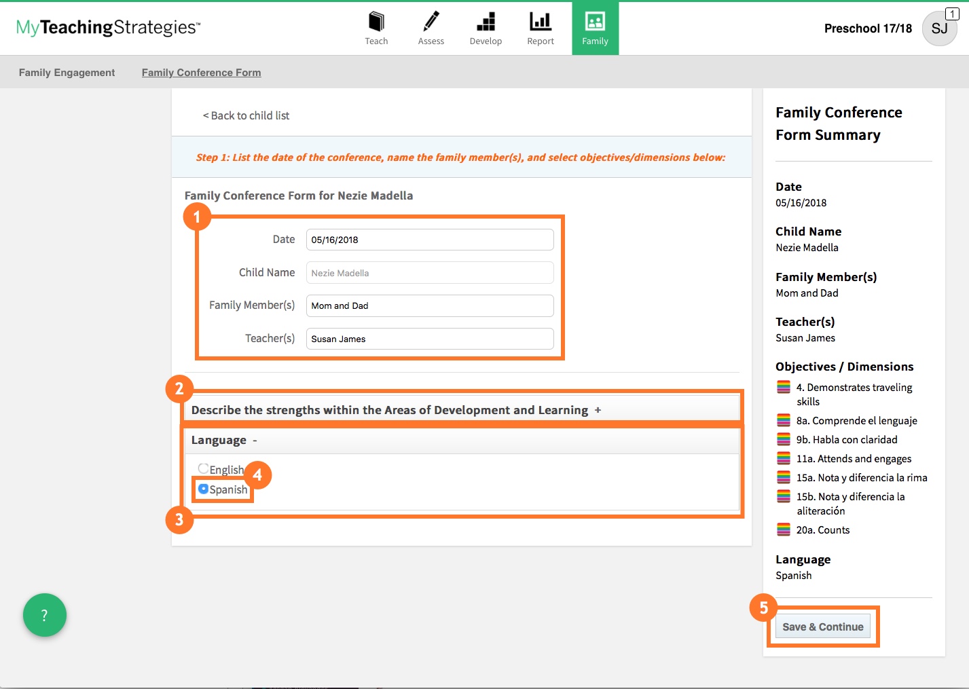The height and width of the screenshot is (689, 969).
Task: Click inside the Family Member(s) field
Action: tap(429, 305)
